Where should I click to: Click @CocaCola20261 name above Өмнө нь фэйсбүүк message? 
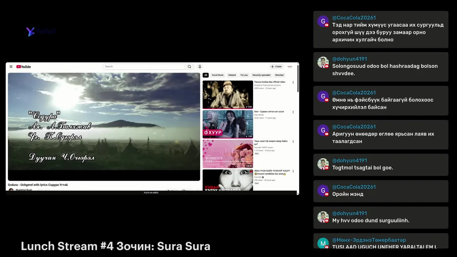coord(354,93)
